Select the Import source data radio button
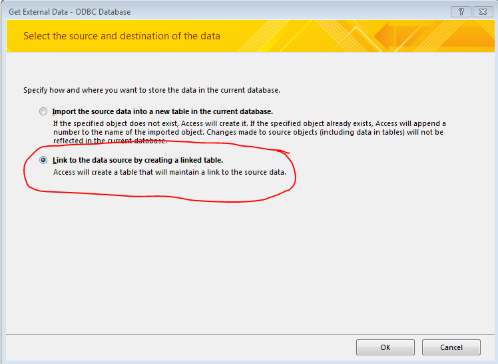Screen dimensions: 498x364 tap(43, 111)
